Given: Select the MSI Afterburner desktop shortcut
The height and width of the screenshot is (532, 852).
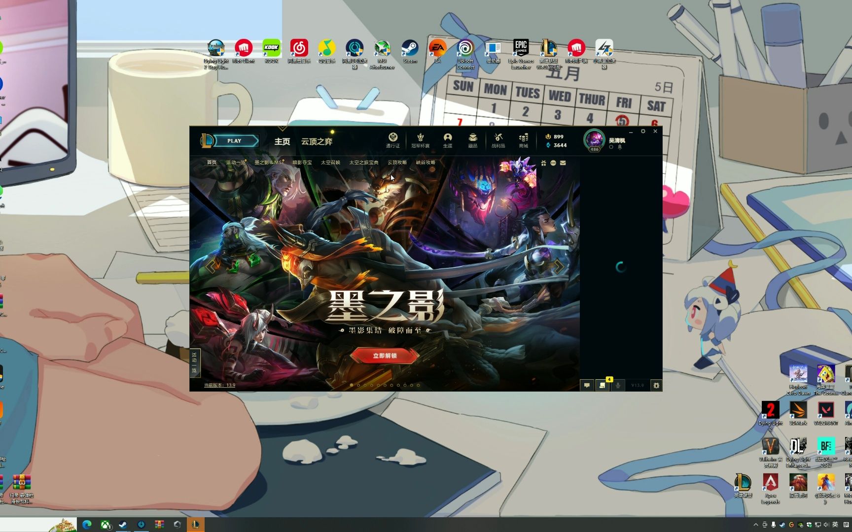Looking at the screenshot, I should 382,54.
